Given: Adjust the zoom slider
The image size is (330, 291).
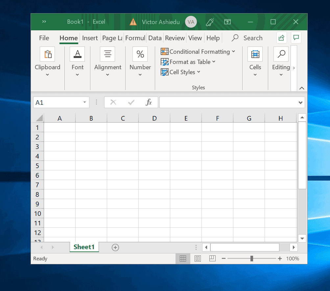Looking at the screenshot, I should click(x=252, y=258).
